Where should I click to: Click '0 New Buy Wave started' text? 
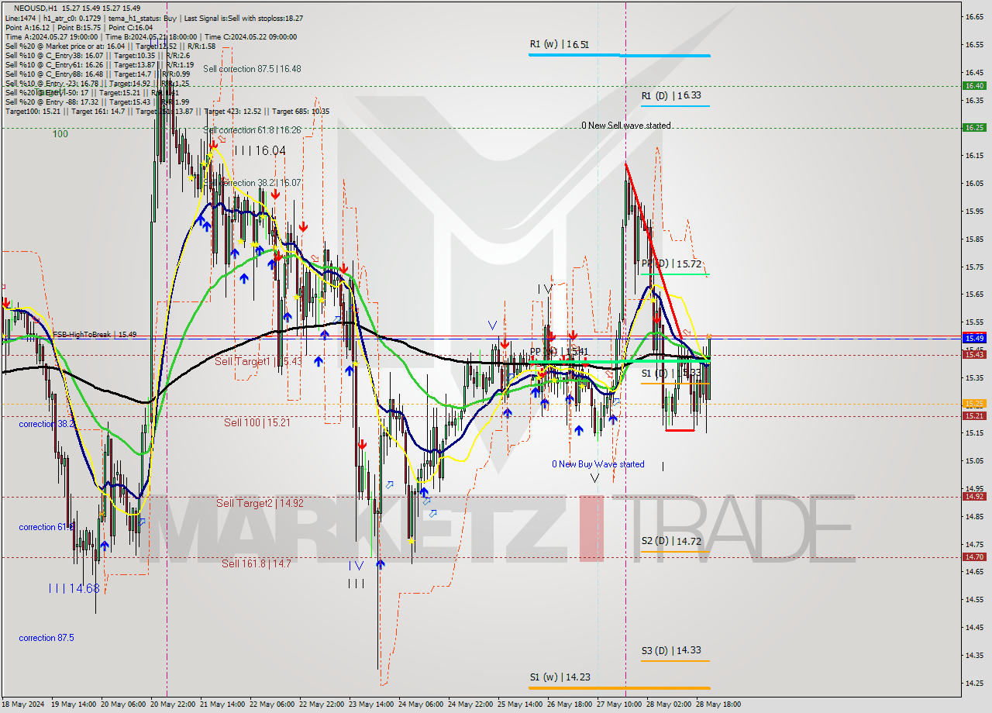coord(598,464)
